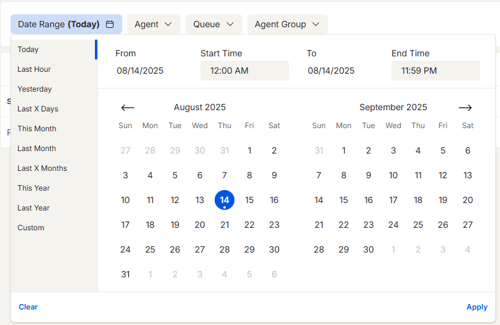The width and height of the screenshot is (500, 325).
Task: Open the Queue filter dropdown
Action: tap(213, 24)
